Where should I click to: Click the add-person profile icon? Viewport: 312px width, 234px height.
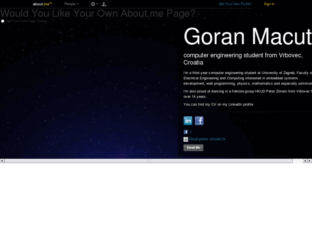[104, 4]
